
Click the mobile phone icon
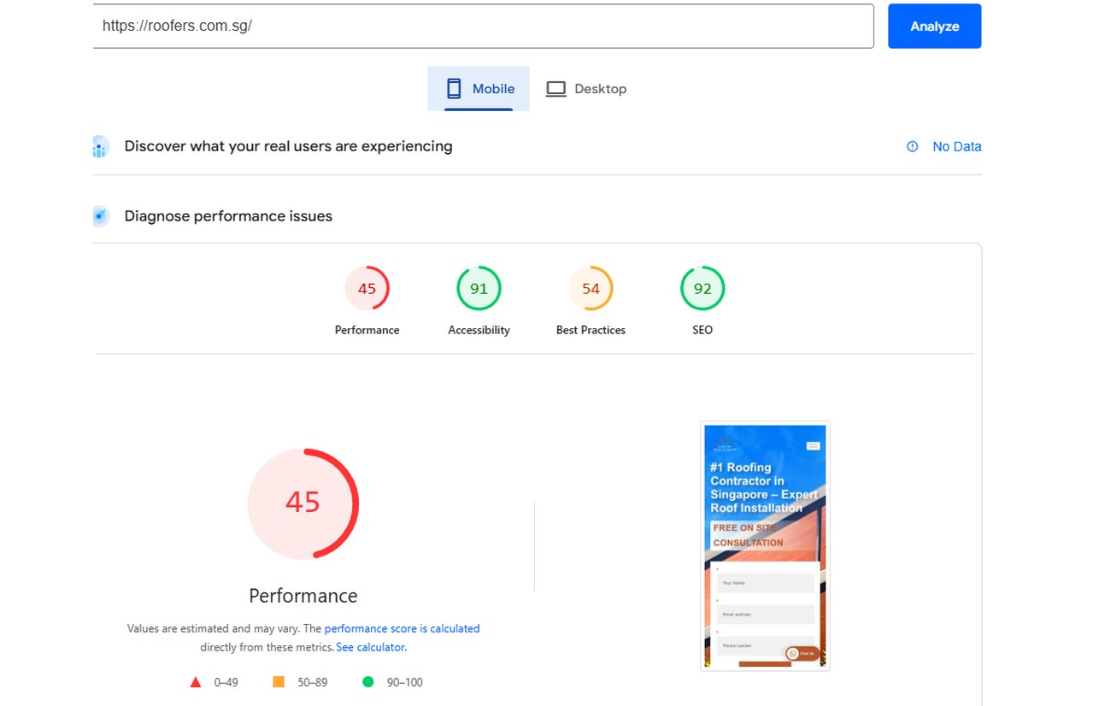454,89
